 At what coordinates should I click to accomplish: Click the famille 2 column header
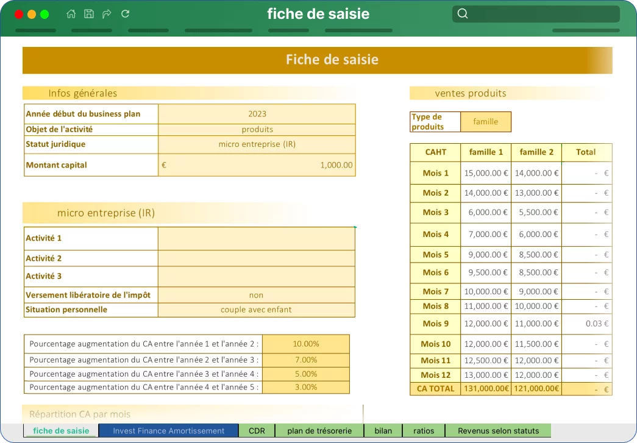point(536,152)
